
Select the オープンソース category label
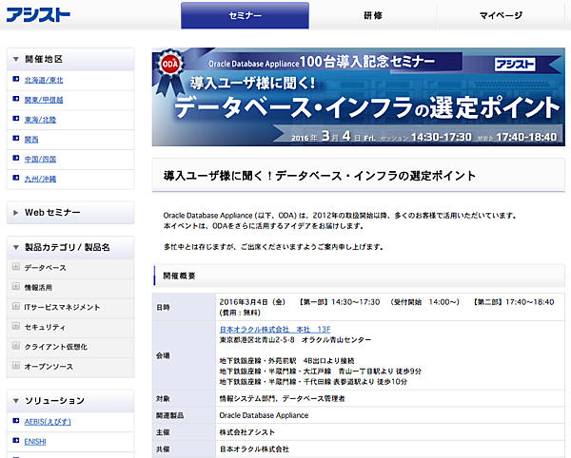coord(49,367)
